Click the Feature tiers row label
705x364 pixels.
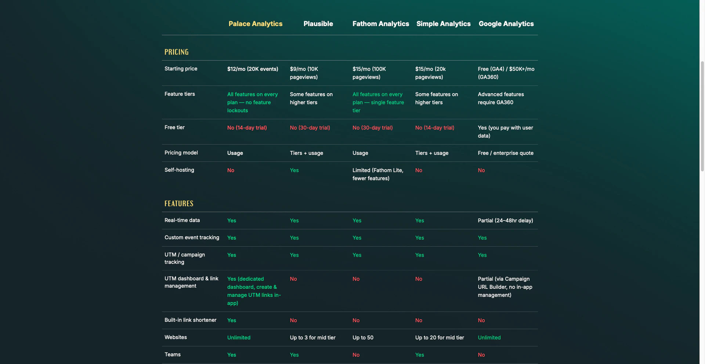tap(180, 94)
